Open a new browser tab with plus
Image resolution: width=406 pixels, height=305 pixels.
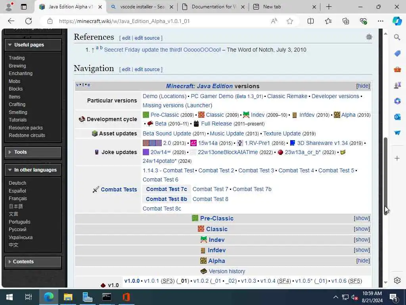coord(329,7)
